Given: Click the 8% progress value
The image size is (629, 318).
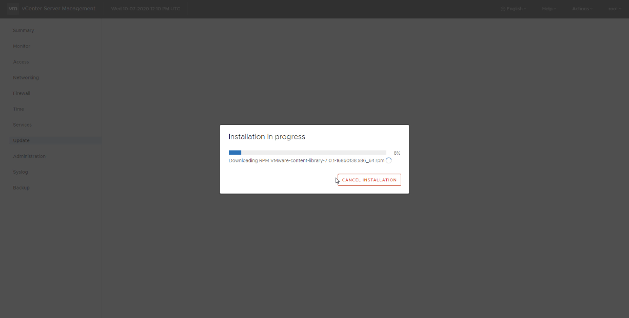Looking at the screenshot, I should click(397, 153).
